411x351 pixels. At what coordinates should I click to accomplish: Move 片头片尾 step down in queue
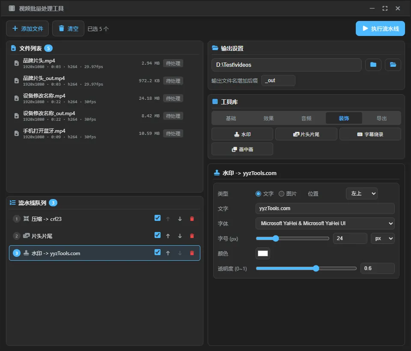(180, 236)
